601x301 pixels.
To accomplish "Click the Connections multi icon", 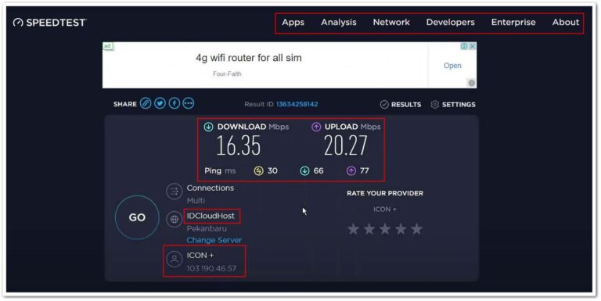I will [x=174, y=192].
